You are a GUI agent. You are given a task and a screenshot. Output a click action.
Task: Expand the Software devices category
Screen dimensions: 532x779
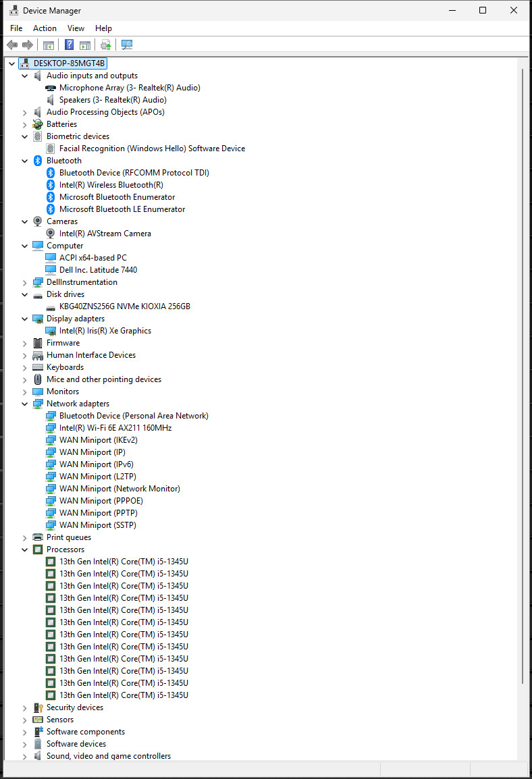25,744
